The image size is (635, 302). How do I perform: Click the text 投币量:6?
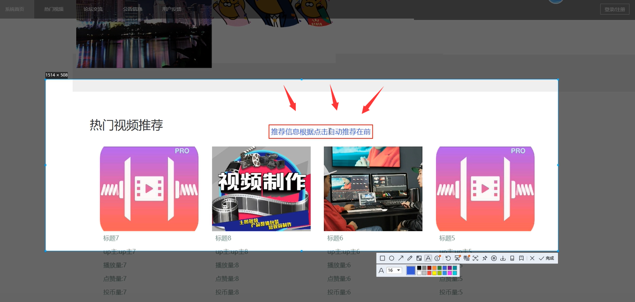339,292
